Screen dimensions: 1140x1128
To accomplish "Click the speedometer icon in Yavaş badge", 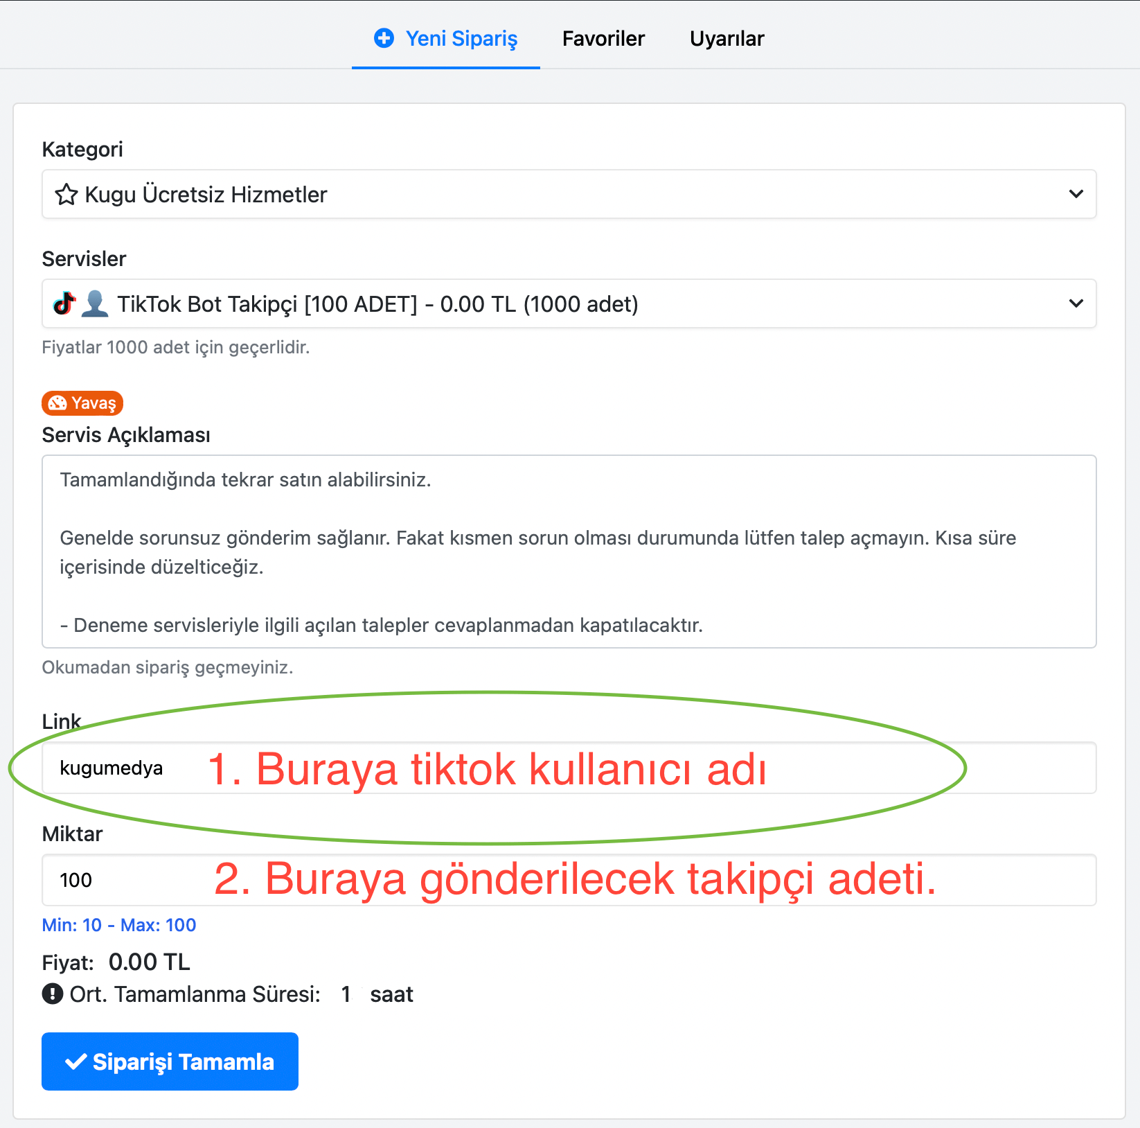I will (57, 403).
